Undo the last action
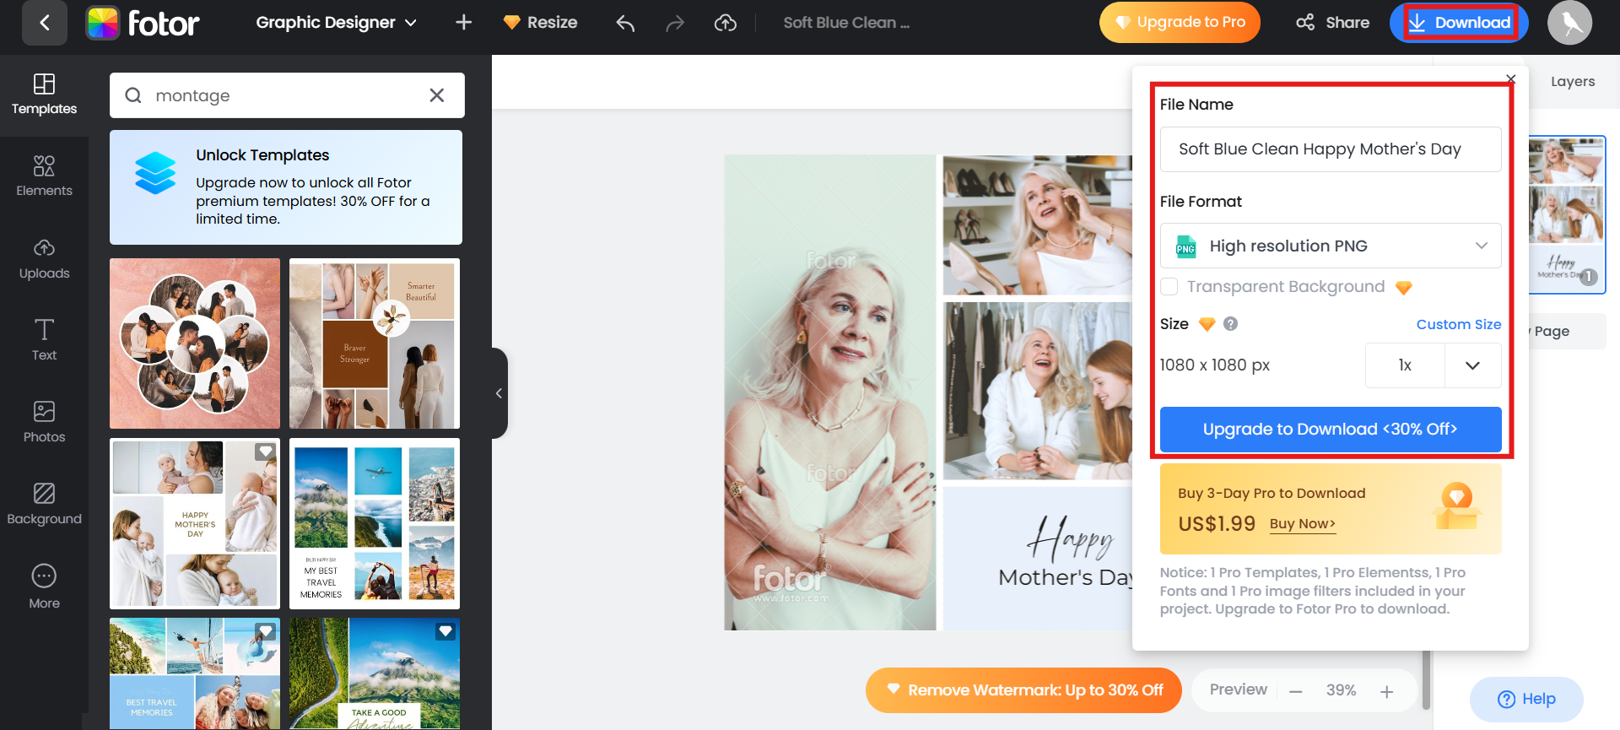The height and width of the screenshot is (730, 1620). tap(625, 23)
